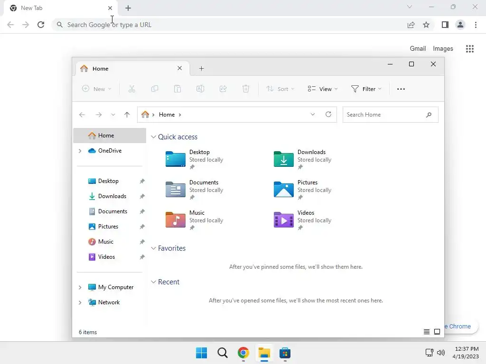Image resolution: width=486 pixels, height=364 pixels.
Task: Bookmark this tab with the star icon
Action: pos(426,25)
